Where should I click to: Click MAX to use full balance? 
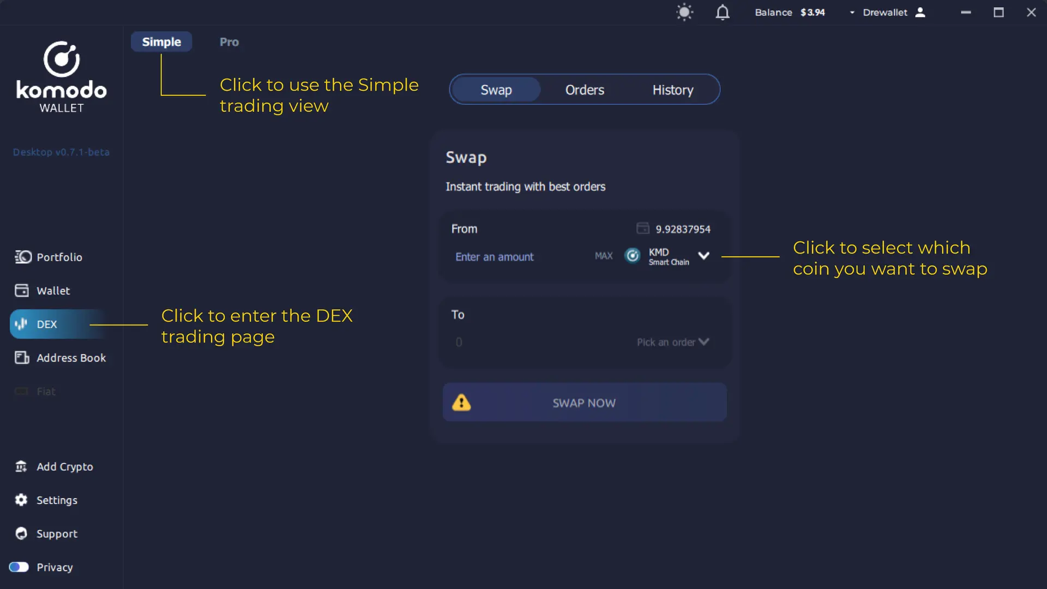[603, 256]
